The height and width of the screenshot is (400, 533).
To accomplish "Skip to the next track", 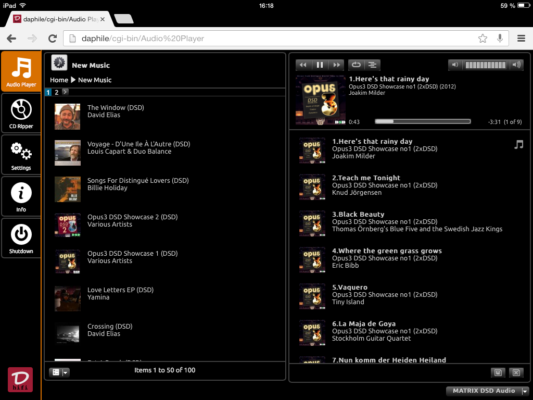I will pos(337,65).
